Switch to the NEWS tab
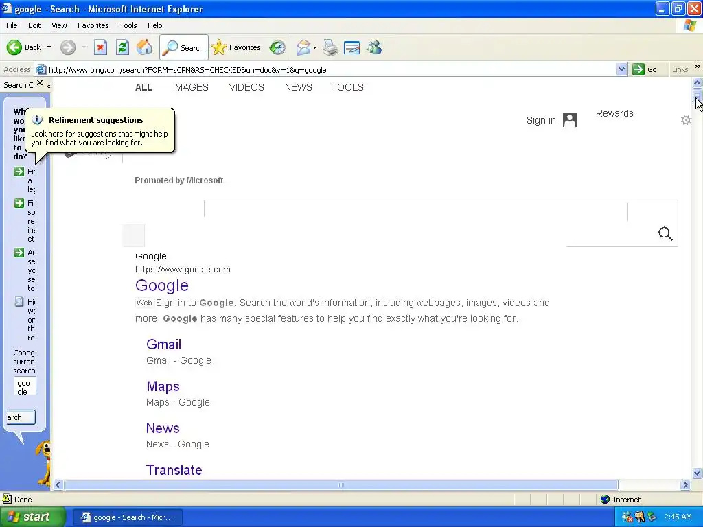The image size is (703, 527). click(x=298, y=87)
